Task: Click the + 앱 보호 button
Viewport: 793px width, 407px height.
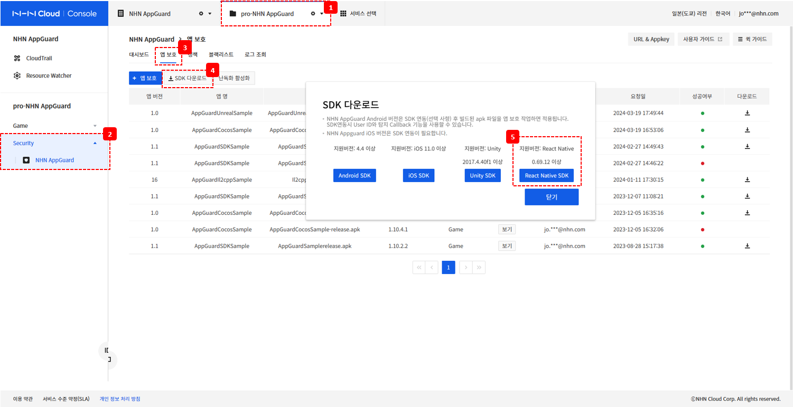Action: pyautogui.click(x=145, y=78)
